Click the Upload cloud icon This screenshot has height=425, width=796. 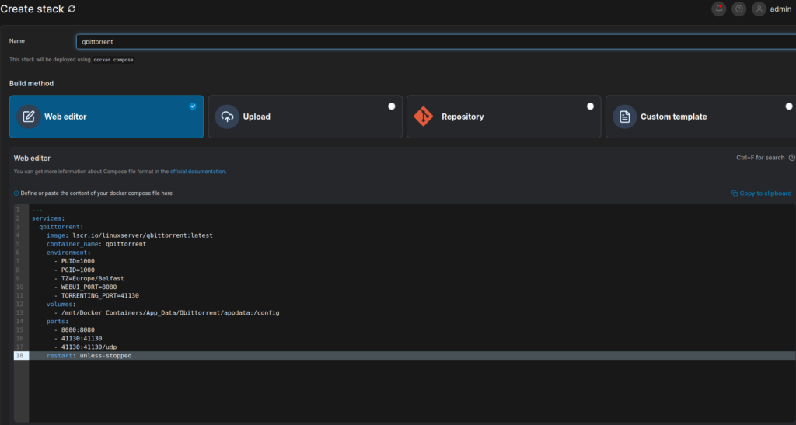(227, 117)
